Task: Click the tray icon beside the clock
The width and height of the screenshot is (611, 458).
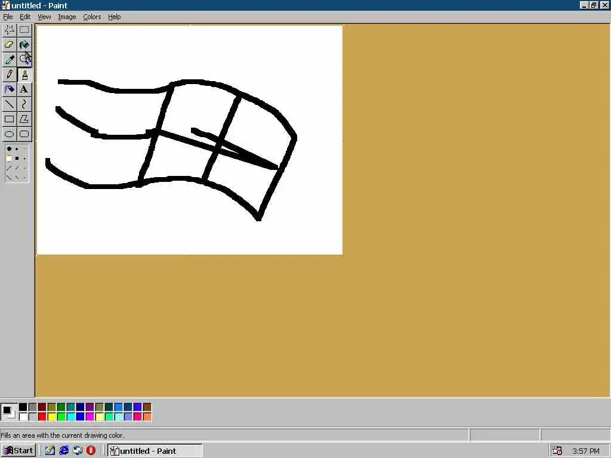Action: click(x=557, y=451)
